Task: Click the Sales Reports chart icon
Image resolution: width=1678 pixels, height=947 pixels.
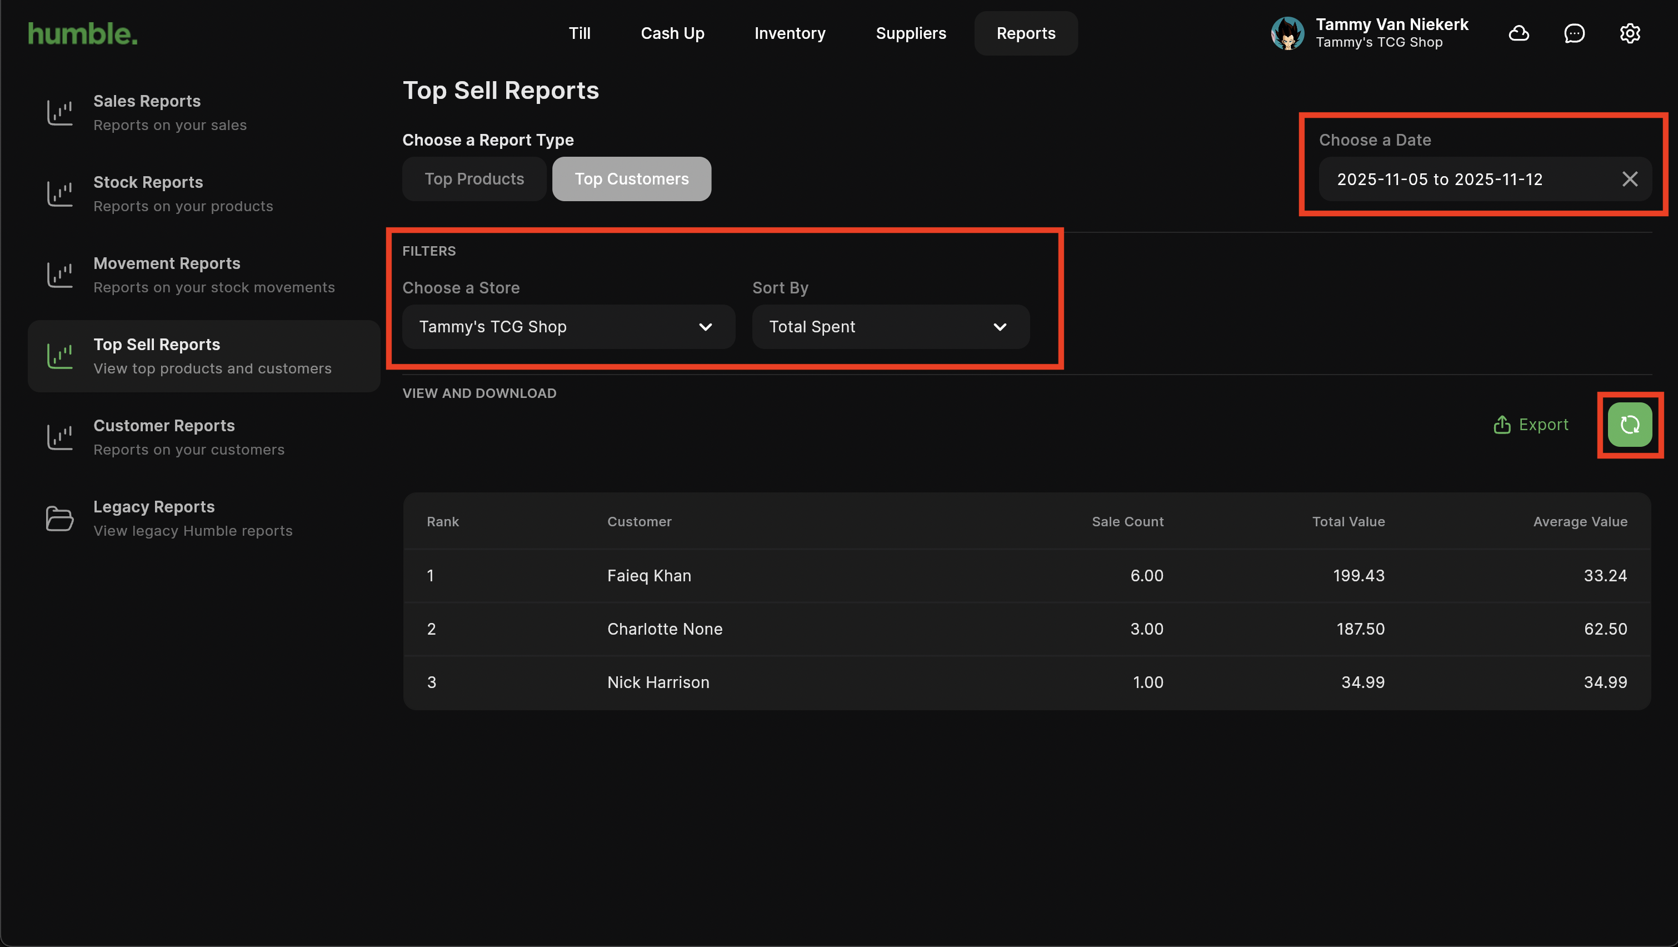Action: click(59, 113)
